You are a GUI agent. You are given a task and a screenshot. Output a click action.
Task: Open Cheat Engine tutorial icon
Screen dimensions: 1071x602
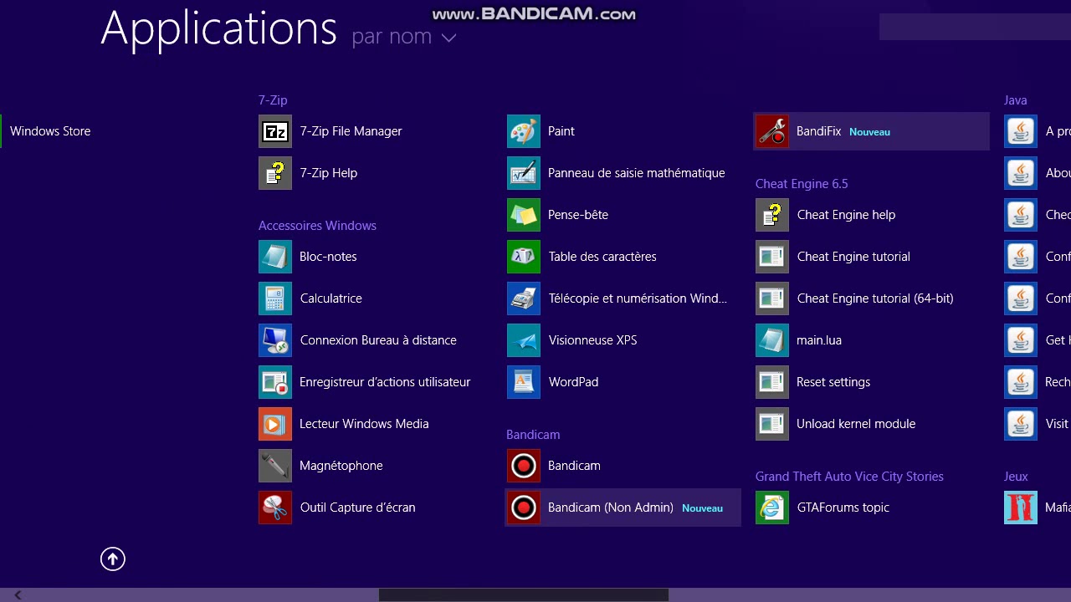pyautogui.click(x=772, y=257)
